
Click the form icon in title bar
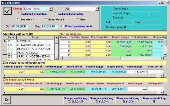[x=3, y=2]
